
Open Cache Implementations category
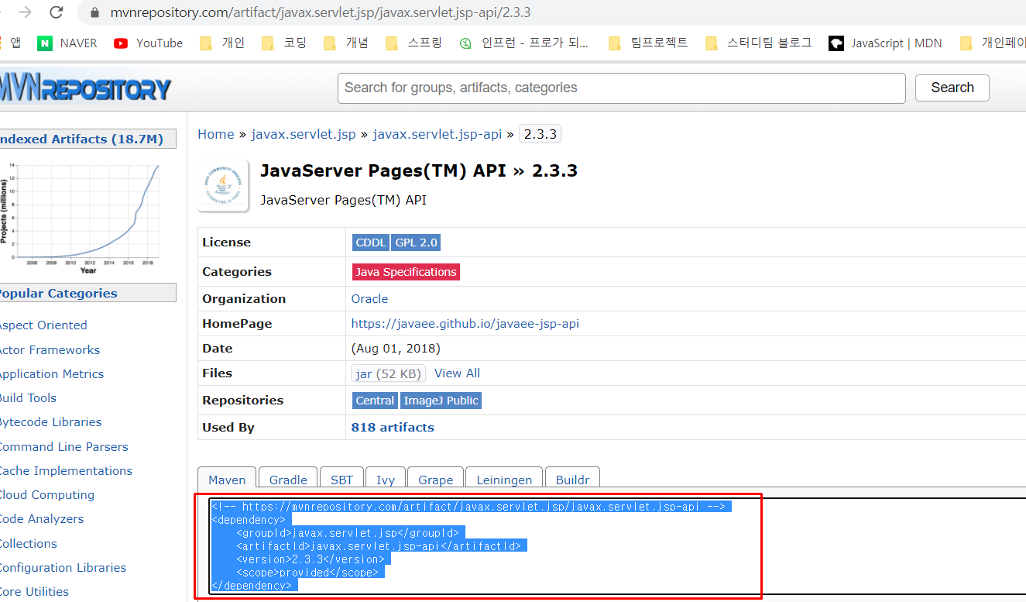click(x=65, y=471)
